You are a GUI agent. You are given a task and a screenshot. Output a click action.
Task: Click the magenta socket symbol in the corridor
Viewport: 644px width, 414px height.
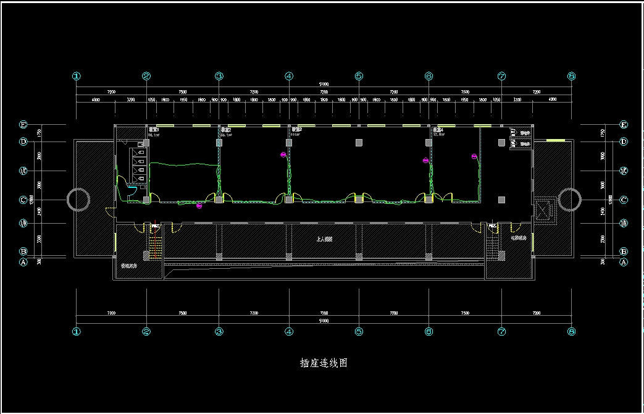(199, 206)
